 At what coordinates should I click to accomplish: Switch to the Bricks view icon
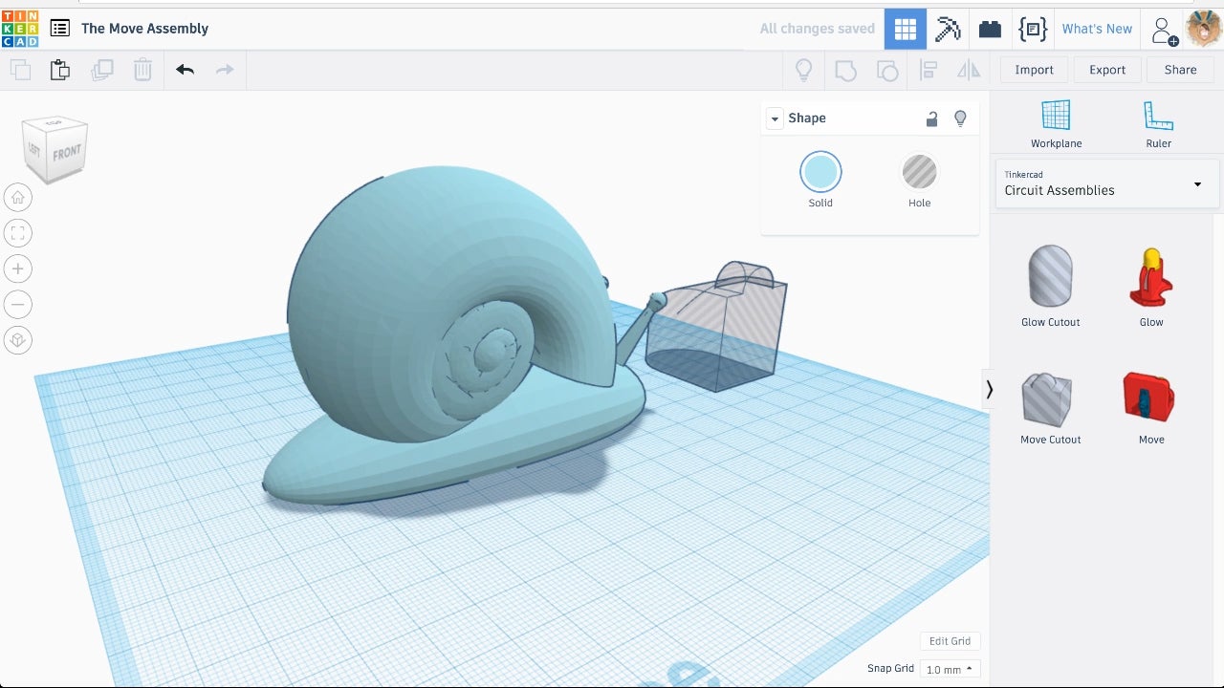(990, 29)
